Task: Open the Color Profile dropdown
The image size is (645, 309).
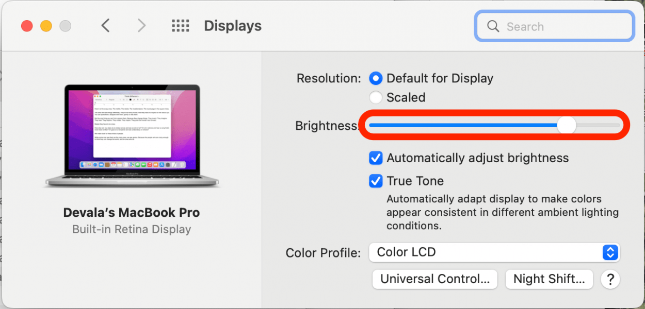Action: (x=494, y=252)
